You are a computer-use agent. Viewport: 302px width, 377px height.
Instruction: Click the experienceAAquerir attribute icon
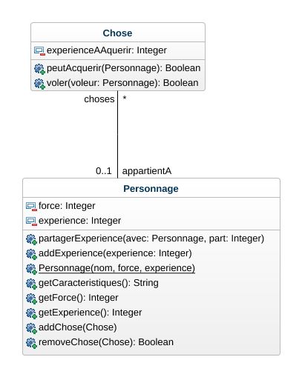39,51
